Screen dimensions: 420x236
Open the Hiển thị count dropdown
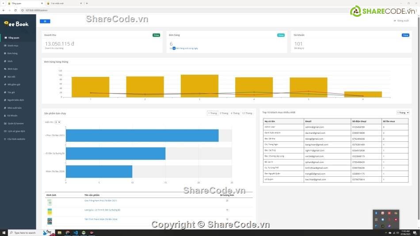coord(57,122)
